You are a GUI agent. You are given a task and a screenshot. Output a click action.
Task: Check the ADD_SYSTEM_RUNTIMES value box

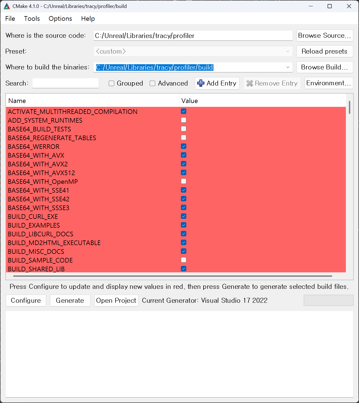184,120
